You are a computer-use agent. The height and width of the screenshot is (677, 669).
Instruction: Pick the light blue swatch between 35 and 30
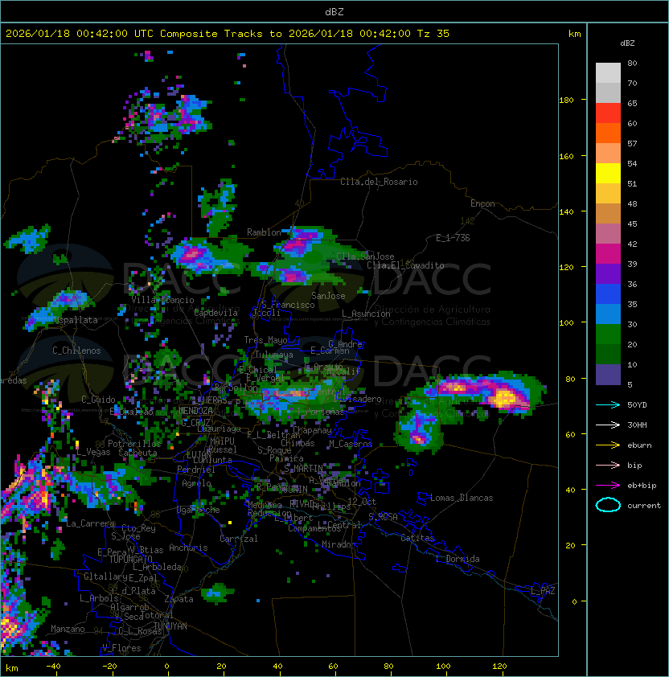(x=608, y=314)
